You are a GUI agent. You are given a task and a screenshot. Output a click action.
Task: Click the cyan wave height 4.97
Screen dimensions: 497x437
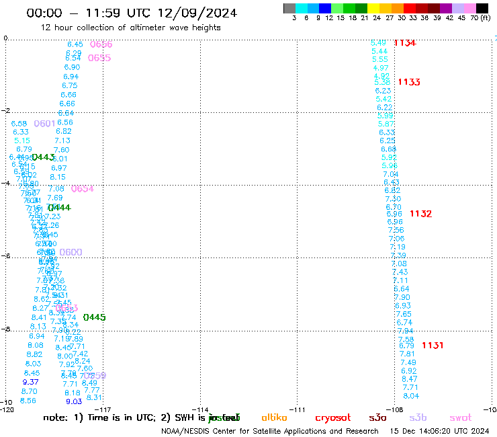381,68
